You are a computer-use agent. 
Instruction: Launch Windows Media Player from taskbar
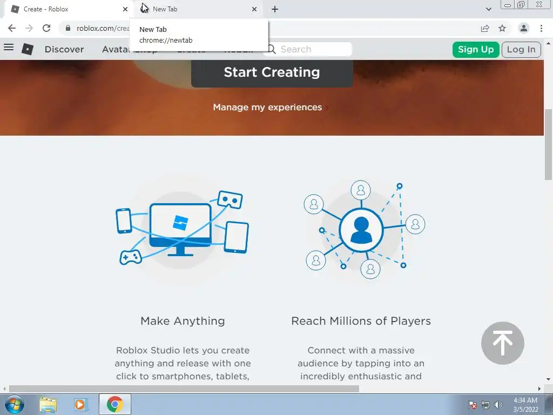coord(80,404)
